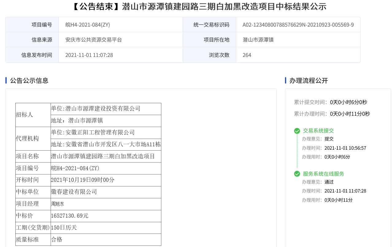The height and width of the screenshot is (247, 392).
Task: Click the 项目所在地 value 潜山市源潭镇
Action: click(258, 40)
